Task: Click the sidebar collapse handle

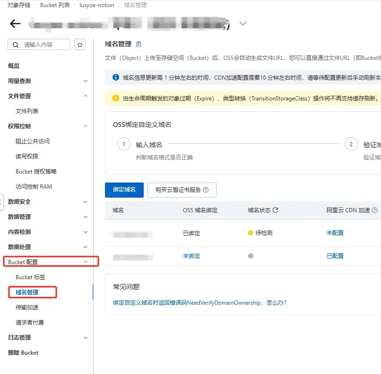Action: [1, 202]
